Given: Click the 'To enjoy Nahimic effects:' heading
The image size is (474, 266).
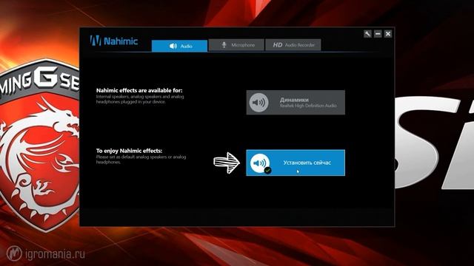Looking at the screenshot, I should pyautogui.click(x=129, y=151).
